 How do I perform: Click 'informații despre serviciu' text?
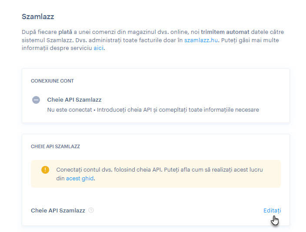57,48
